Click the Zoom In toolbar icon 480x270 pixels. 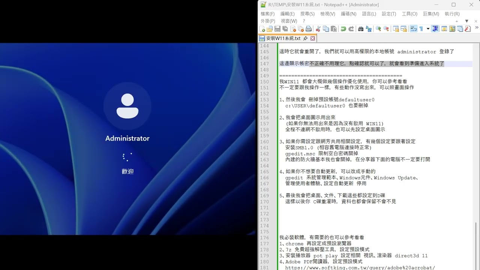(x=378, y=29)
